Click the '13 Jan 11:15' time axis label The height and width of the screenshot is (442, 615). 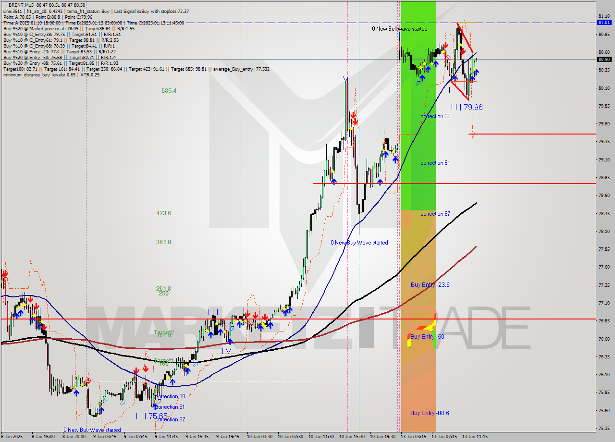tap(476, 437)
